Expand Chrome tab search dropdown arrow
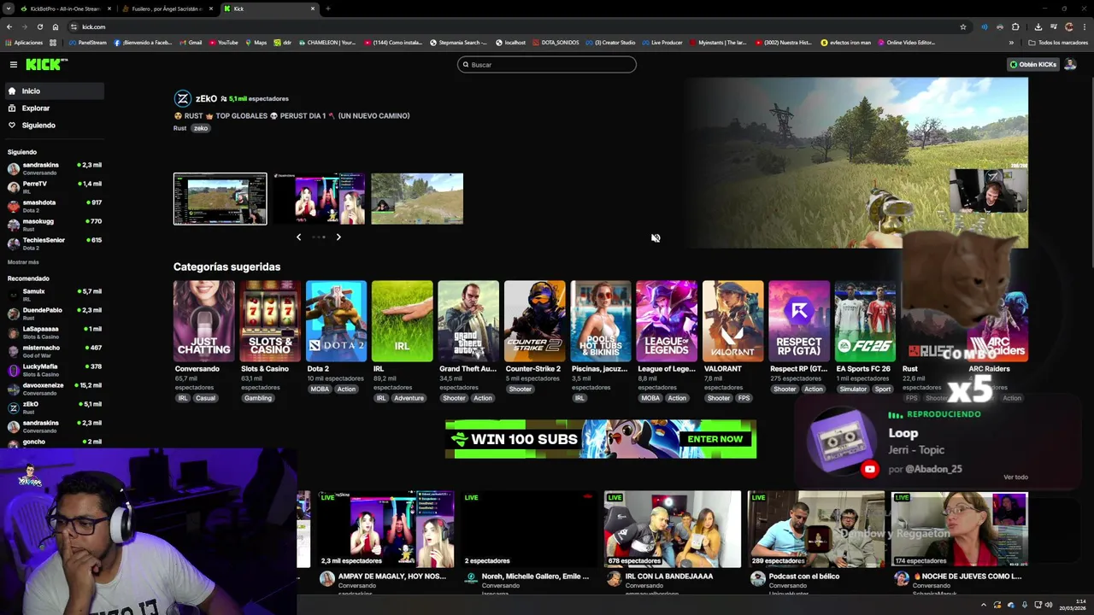This screenshot has height=615, width=1094. pos(8,9)
